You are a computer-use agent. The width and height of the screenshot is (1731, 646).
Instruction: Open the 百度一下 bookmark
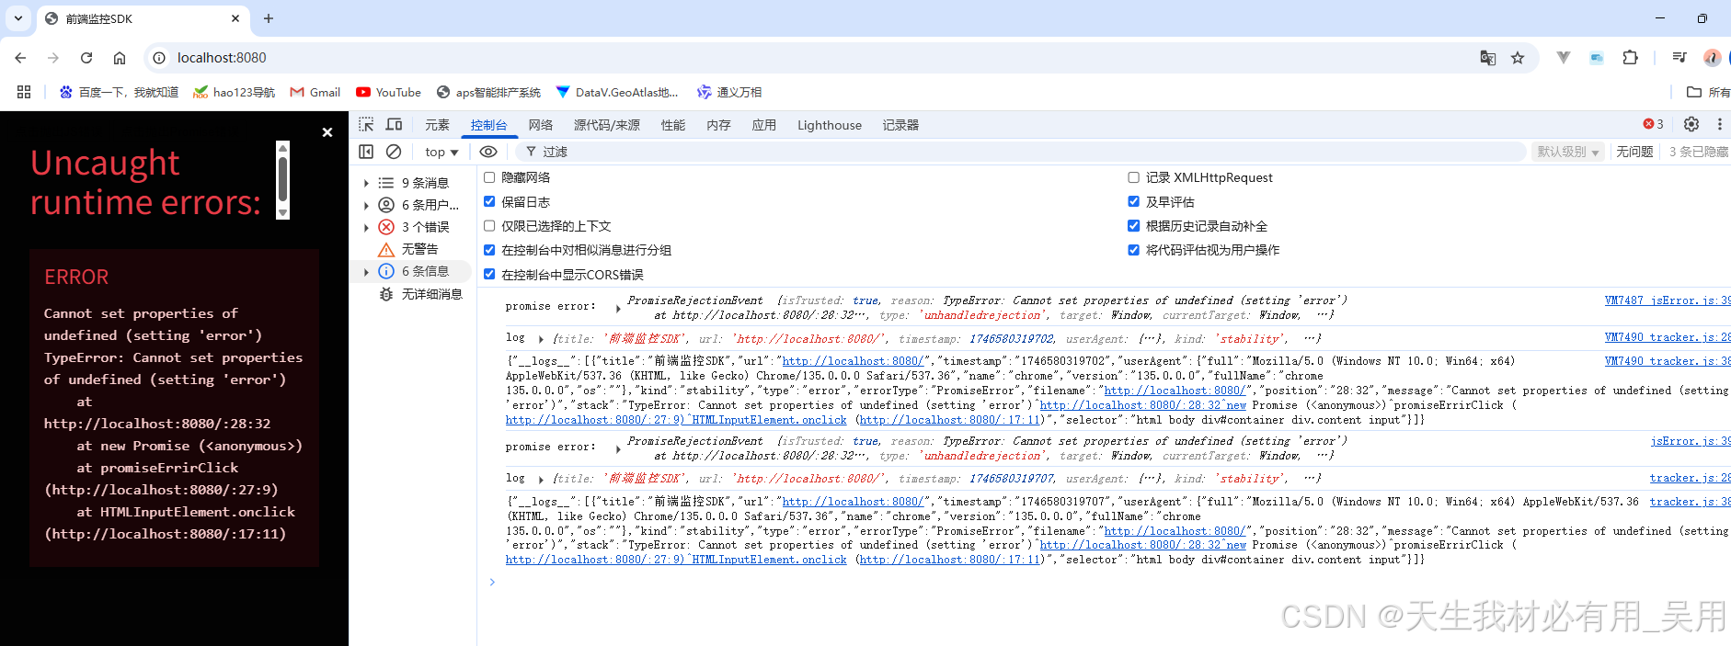point(119,92)
